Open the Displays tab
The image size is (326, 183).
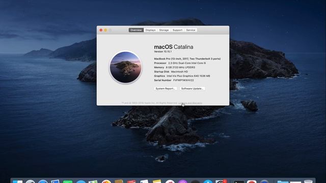pyautogui.click(x=150, y=30)
